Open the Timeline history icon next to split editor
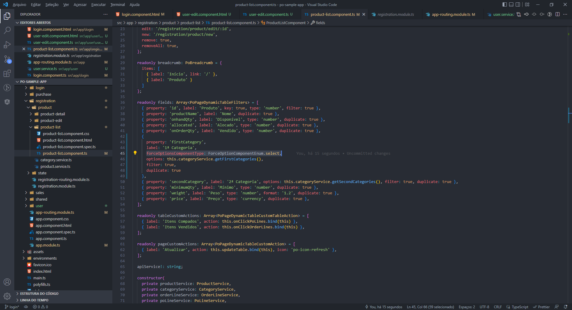This screenshot has width=572, height=310. [550, 14]
